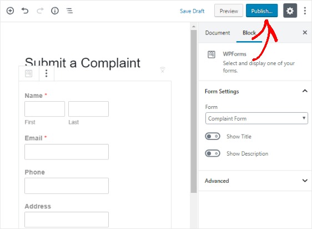Viewport: 312px width, 229px height.
Task: Click the editor vertical scrollbar
Action: point(194,111)
